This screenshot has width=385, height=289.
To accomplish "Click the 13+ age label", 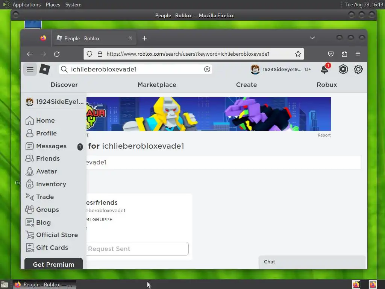I will [308, 70].
